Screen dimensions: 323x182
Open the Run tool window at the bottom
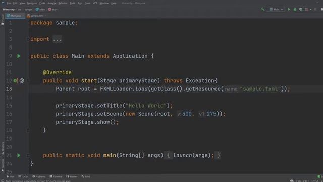pos(11,176)
